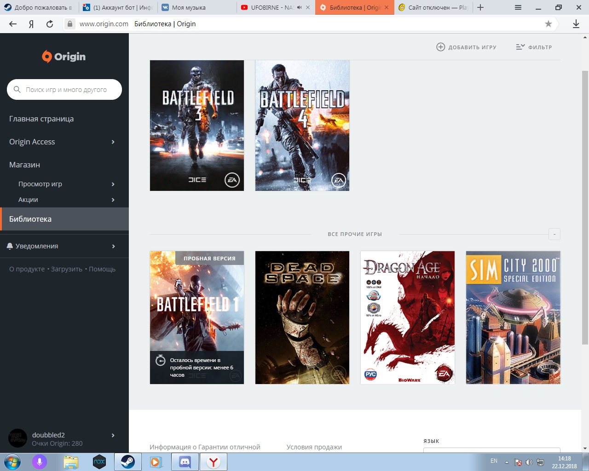Open Помощь link
The image size is (589, 471).
coord(102,269)
